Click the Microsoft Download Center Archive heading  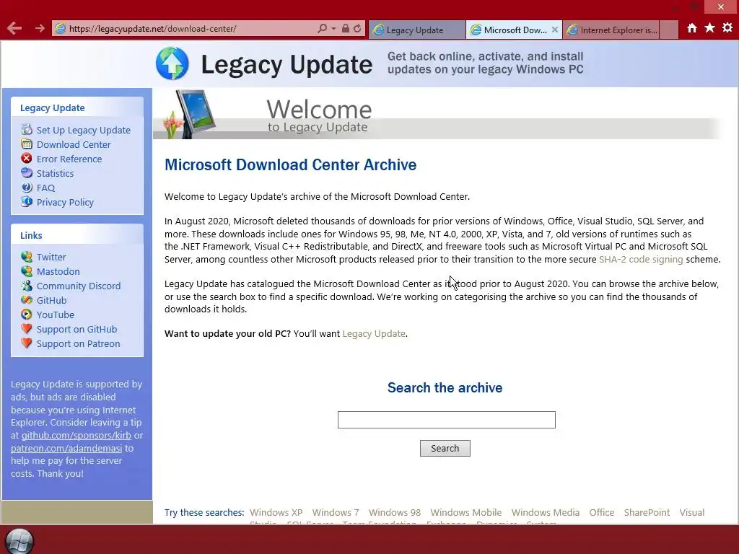pos(290,165)
